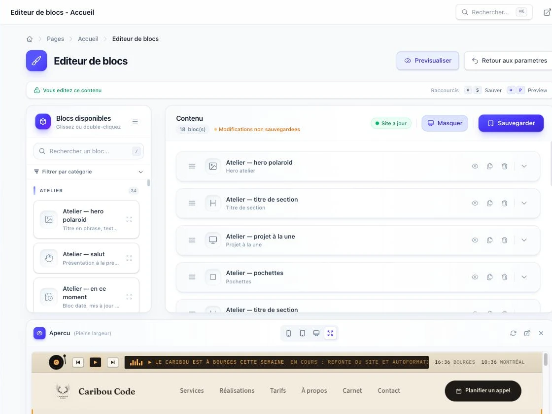552x414 pixels.
Task: Open the external link icon in the top bar
Action: click(547, 12)
